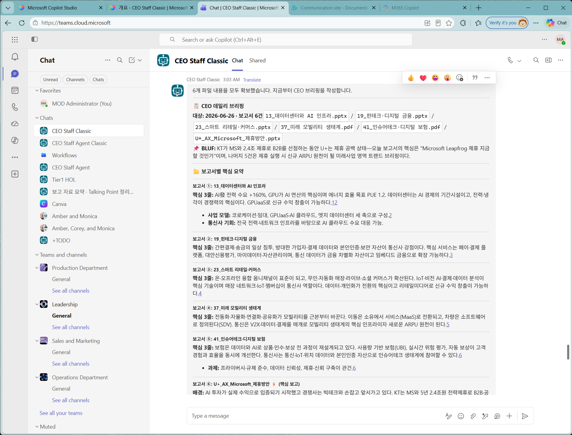Collapse the Operations Department team
Screen dimensions: 572x435
coord(37,378)
